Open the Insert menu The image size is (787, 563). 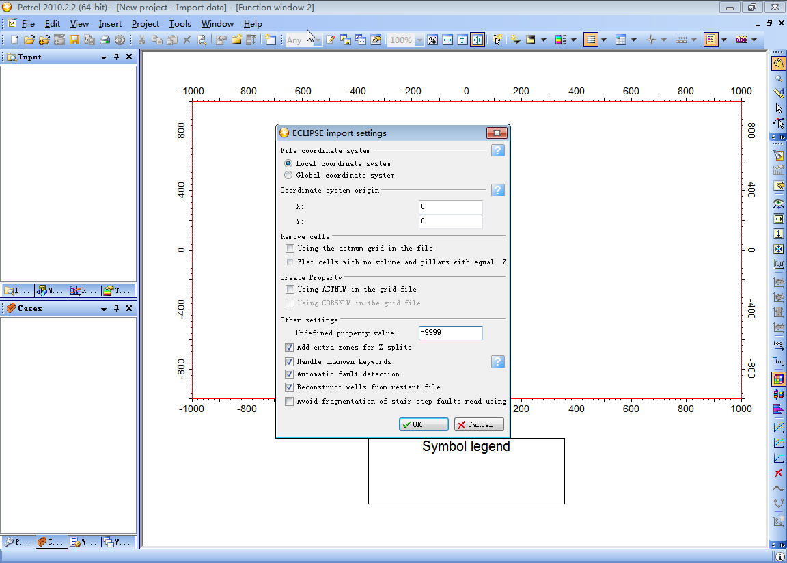click(x=110, y=24)
